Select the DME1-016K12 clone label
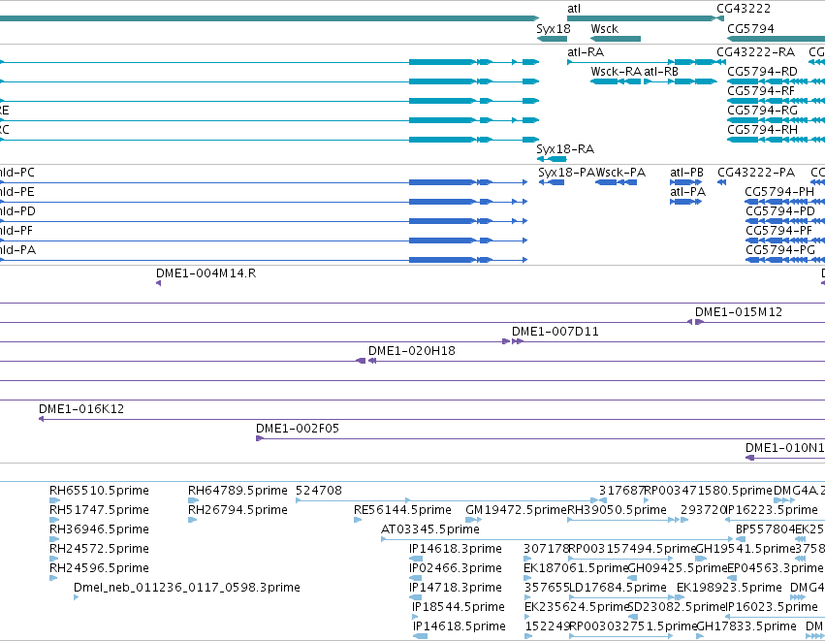 point(81,409)
